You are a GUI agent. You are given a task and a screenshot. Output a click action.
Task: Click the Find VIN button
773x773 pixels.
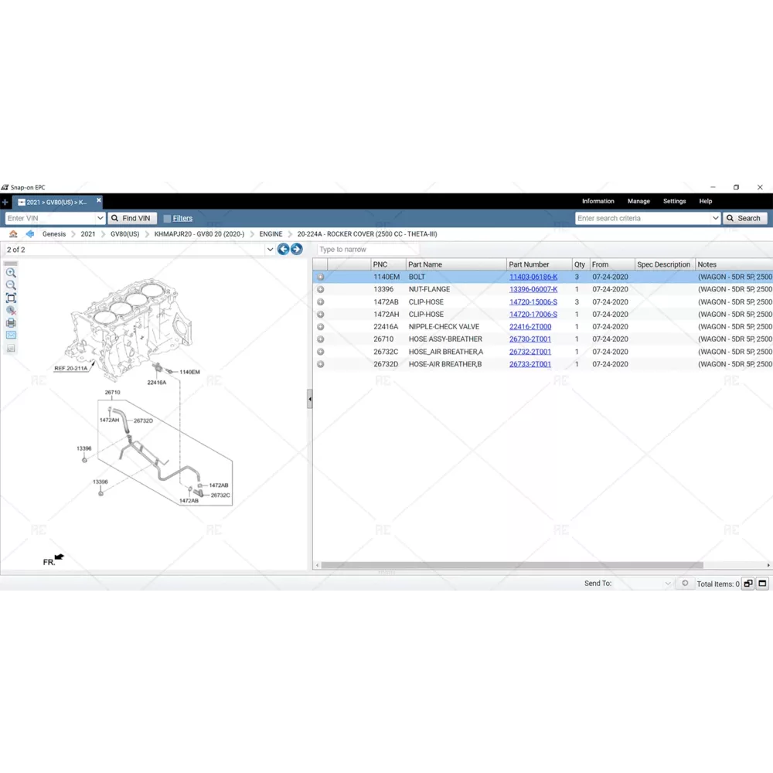tap(132, 219)
